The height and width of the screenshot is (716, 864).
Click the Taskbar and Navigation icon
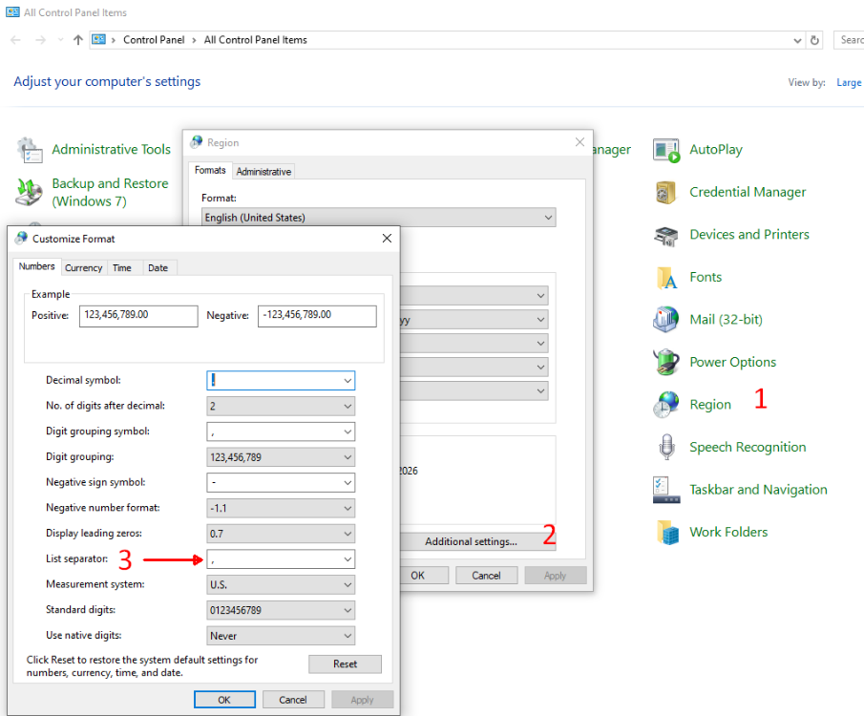pyautogui.click(x=665, y=490)
